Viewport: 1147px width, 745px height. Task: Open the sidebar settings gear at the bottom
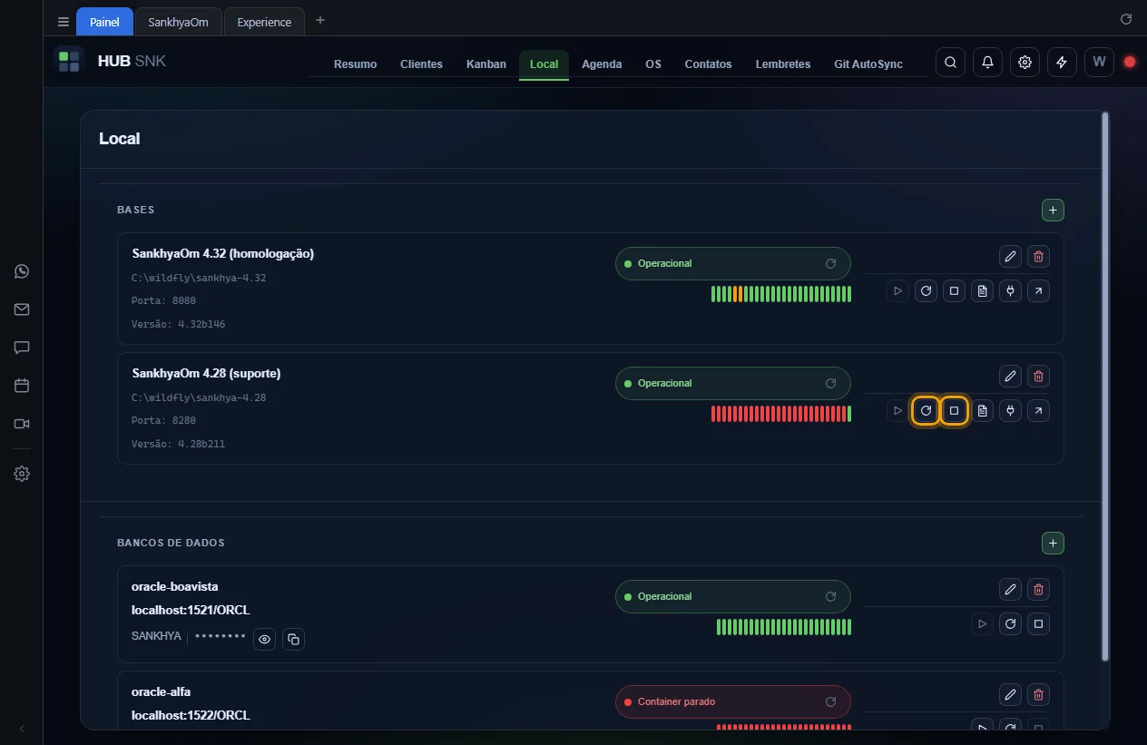tap(22, 474)
